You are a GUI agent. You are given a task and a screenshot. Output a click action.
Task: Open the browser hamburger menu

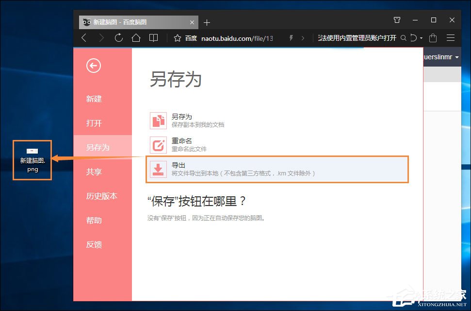[451, 38]
